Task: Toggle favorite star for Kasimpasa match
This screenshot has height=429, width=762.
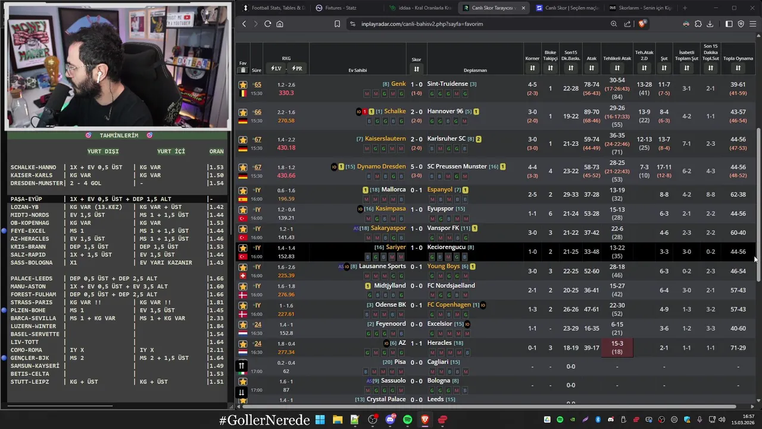Action: point(243,210)
